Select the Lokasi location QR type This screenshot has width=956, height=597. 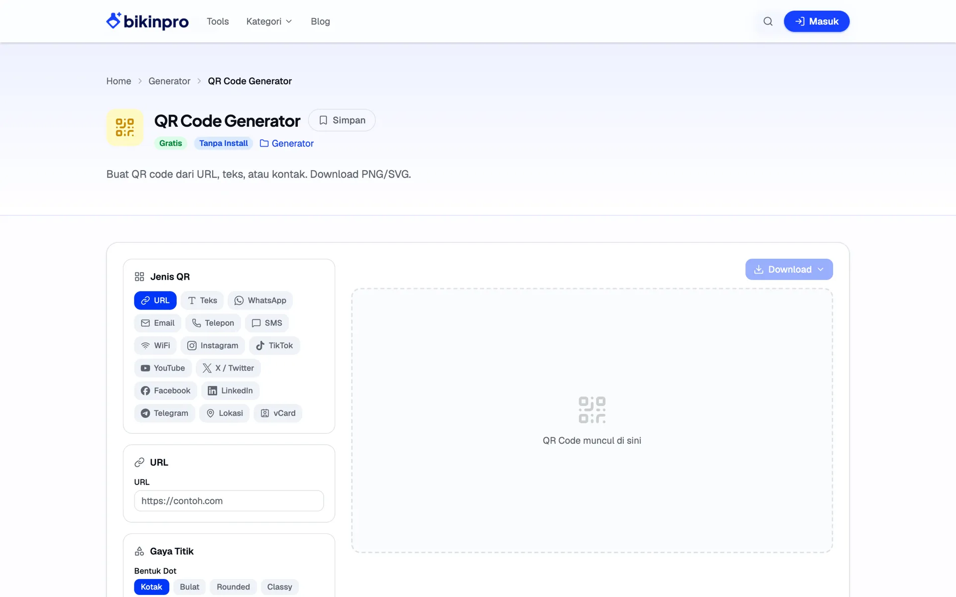coord(225,413)
